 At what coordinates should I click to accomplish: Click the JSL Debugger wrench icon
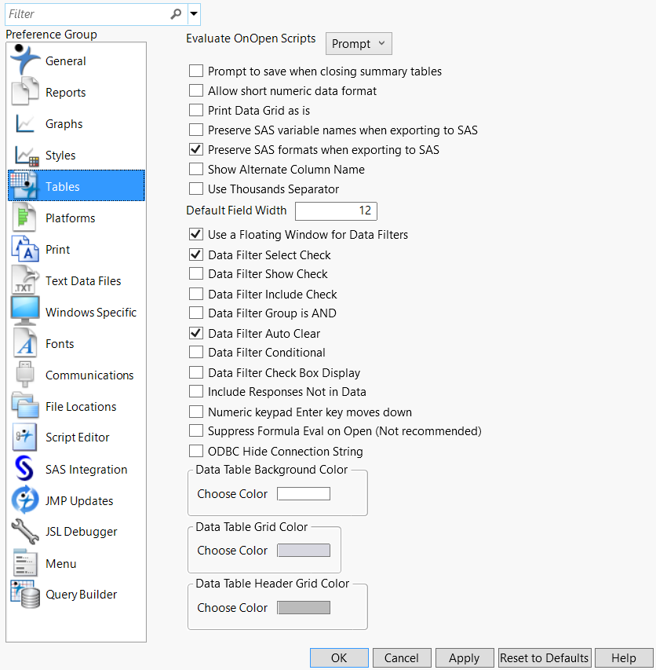pos(25,531)
